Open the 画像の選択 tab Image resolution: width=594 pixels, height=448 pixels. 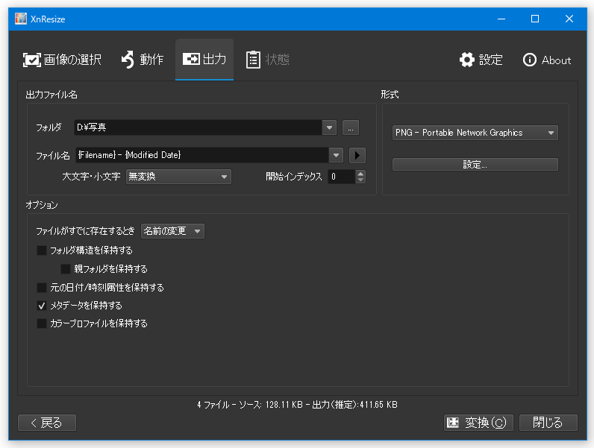click(62, 60)
